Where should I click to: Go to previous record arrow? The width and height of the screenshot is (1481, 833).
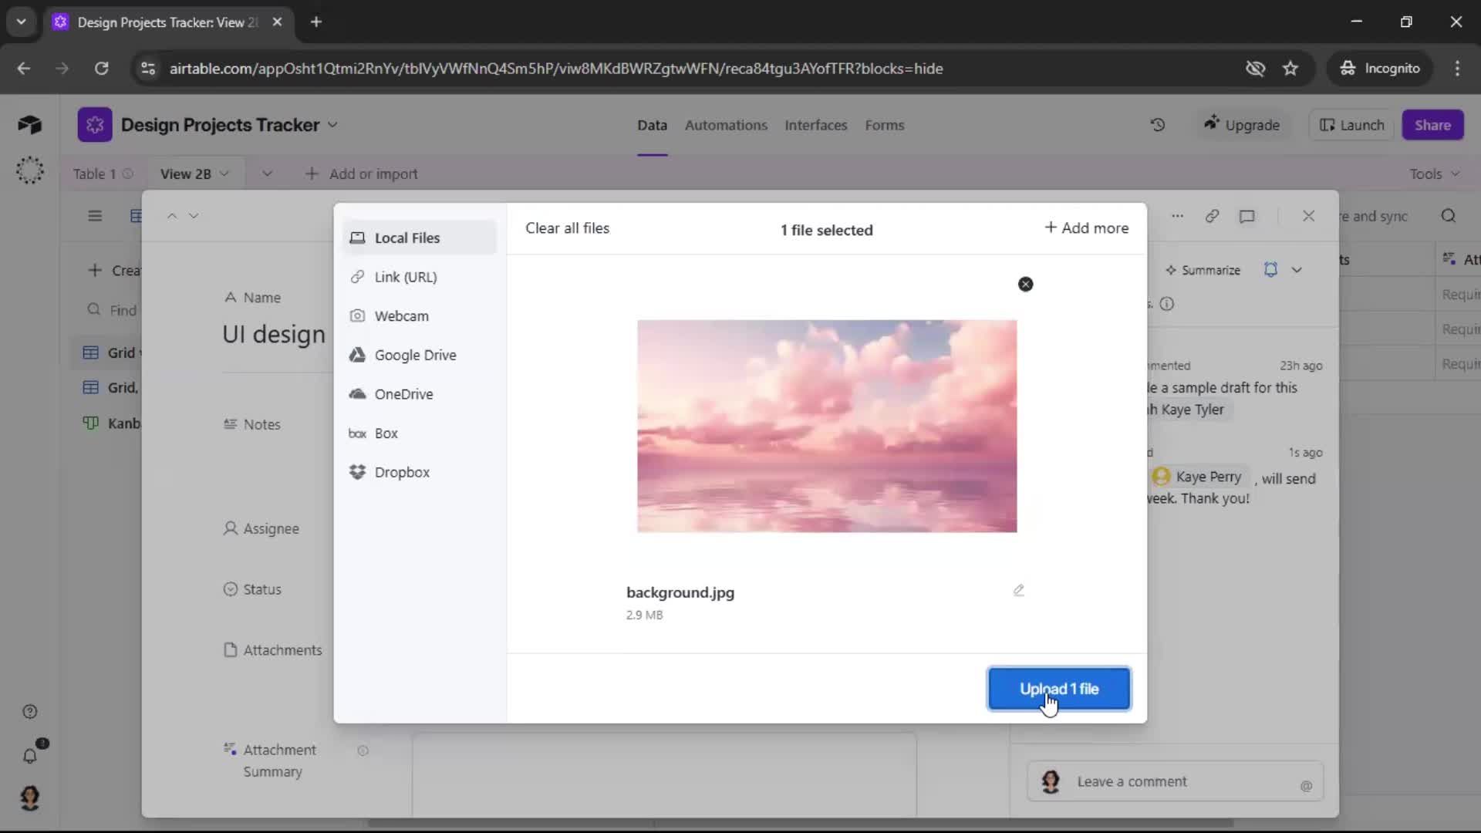tap(172, 216)
